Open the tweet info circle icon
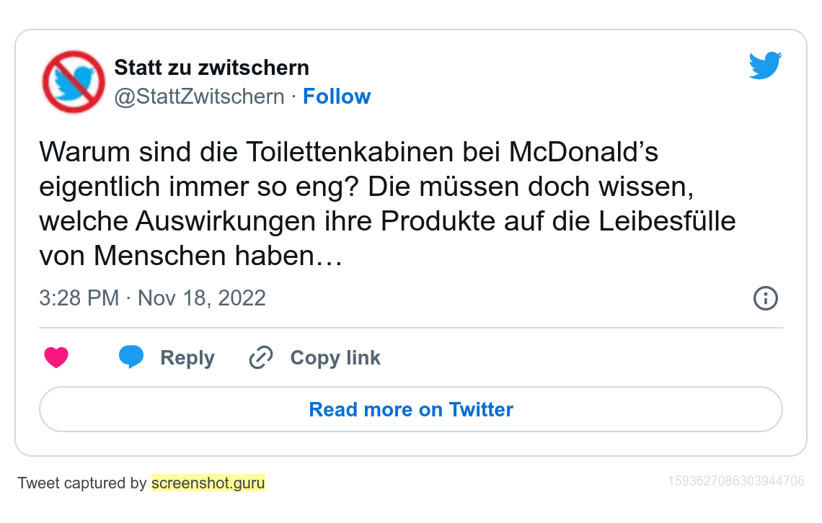Image resolution: width=822 pixels, height=523 pixels. 765,298
